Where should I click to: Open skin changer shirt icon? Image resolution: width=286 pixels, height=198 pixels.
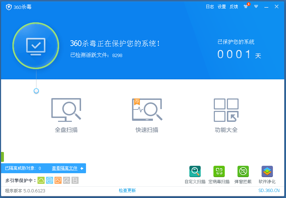coord(246,7)
